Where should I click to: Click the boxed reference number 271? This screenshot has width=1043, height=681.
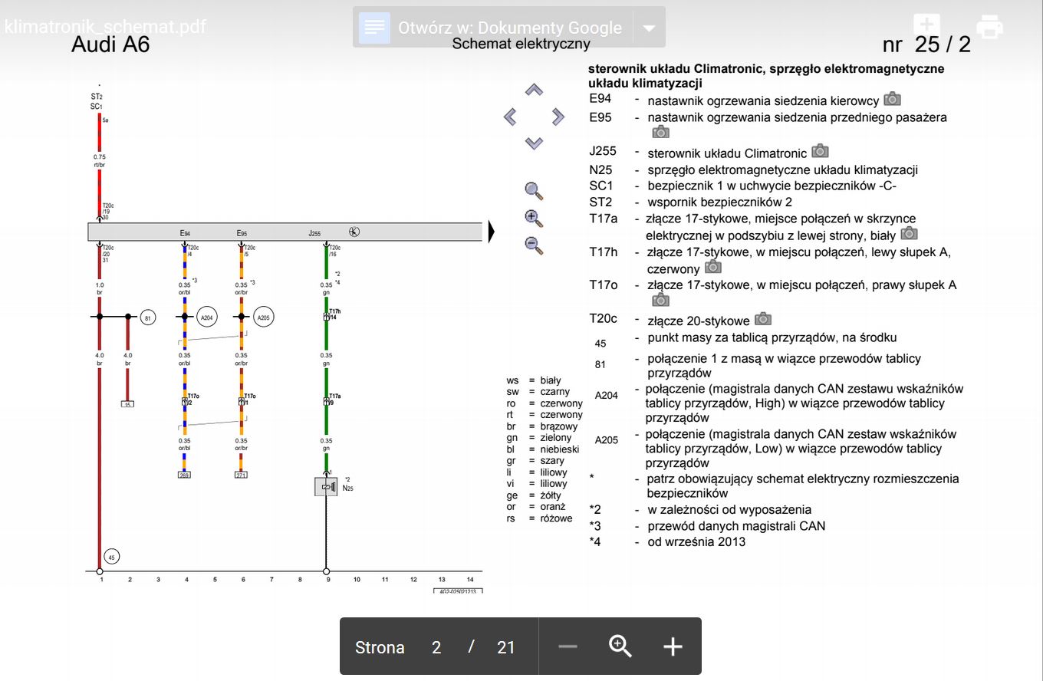click(241, 475)
